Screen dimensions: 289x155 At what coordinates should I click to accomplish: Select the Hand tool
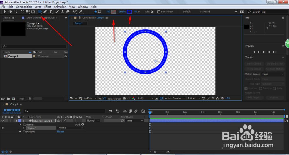point(10,12)
